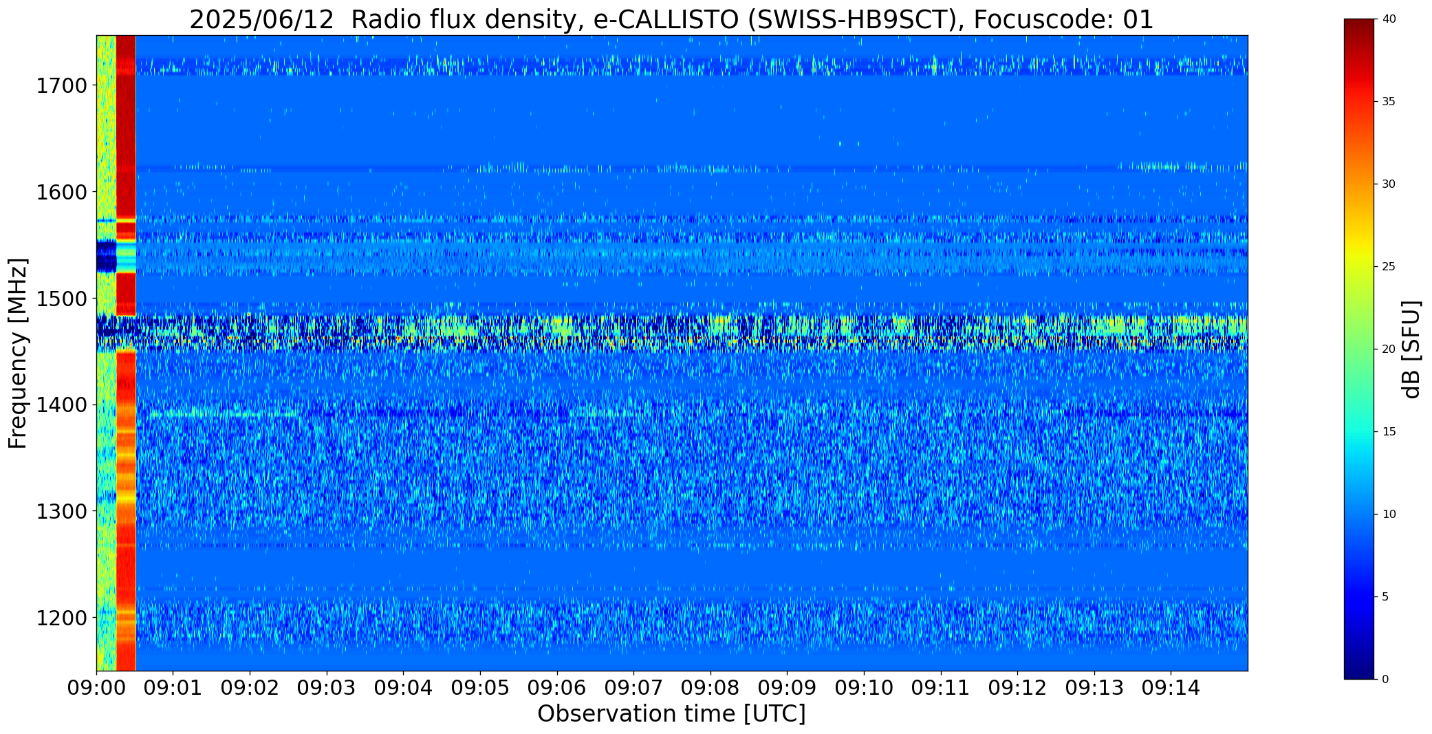Click the 1400 frequency tick label
The image size is (1432, 734).
[x=61, y=405]
